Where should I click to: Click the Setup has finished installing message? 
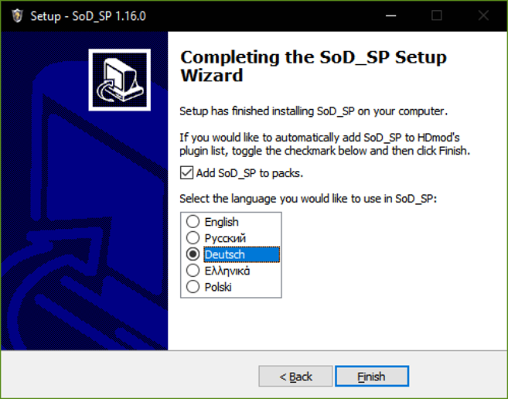313,111
